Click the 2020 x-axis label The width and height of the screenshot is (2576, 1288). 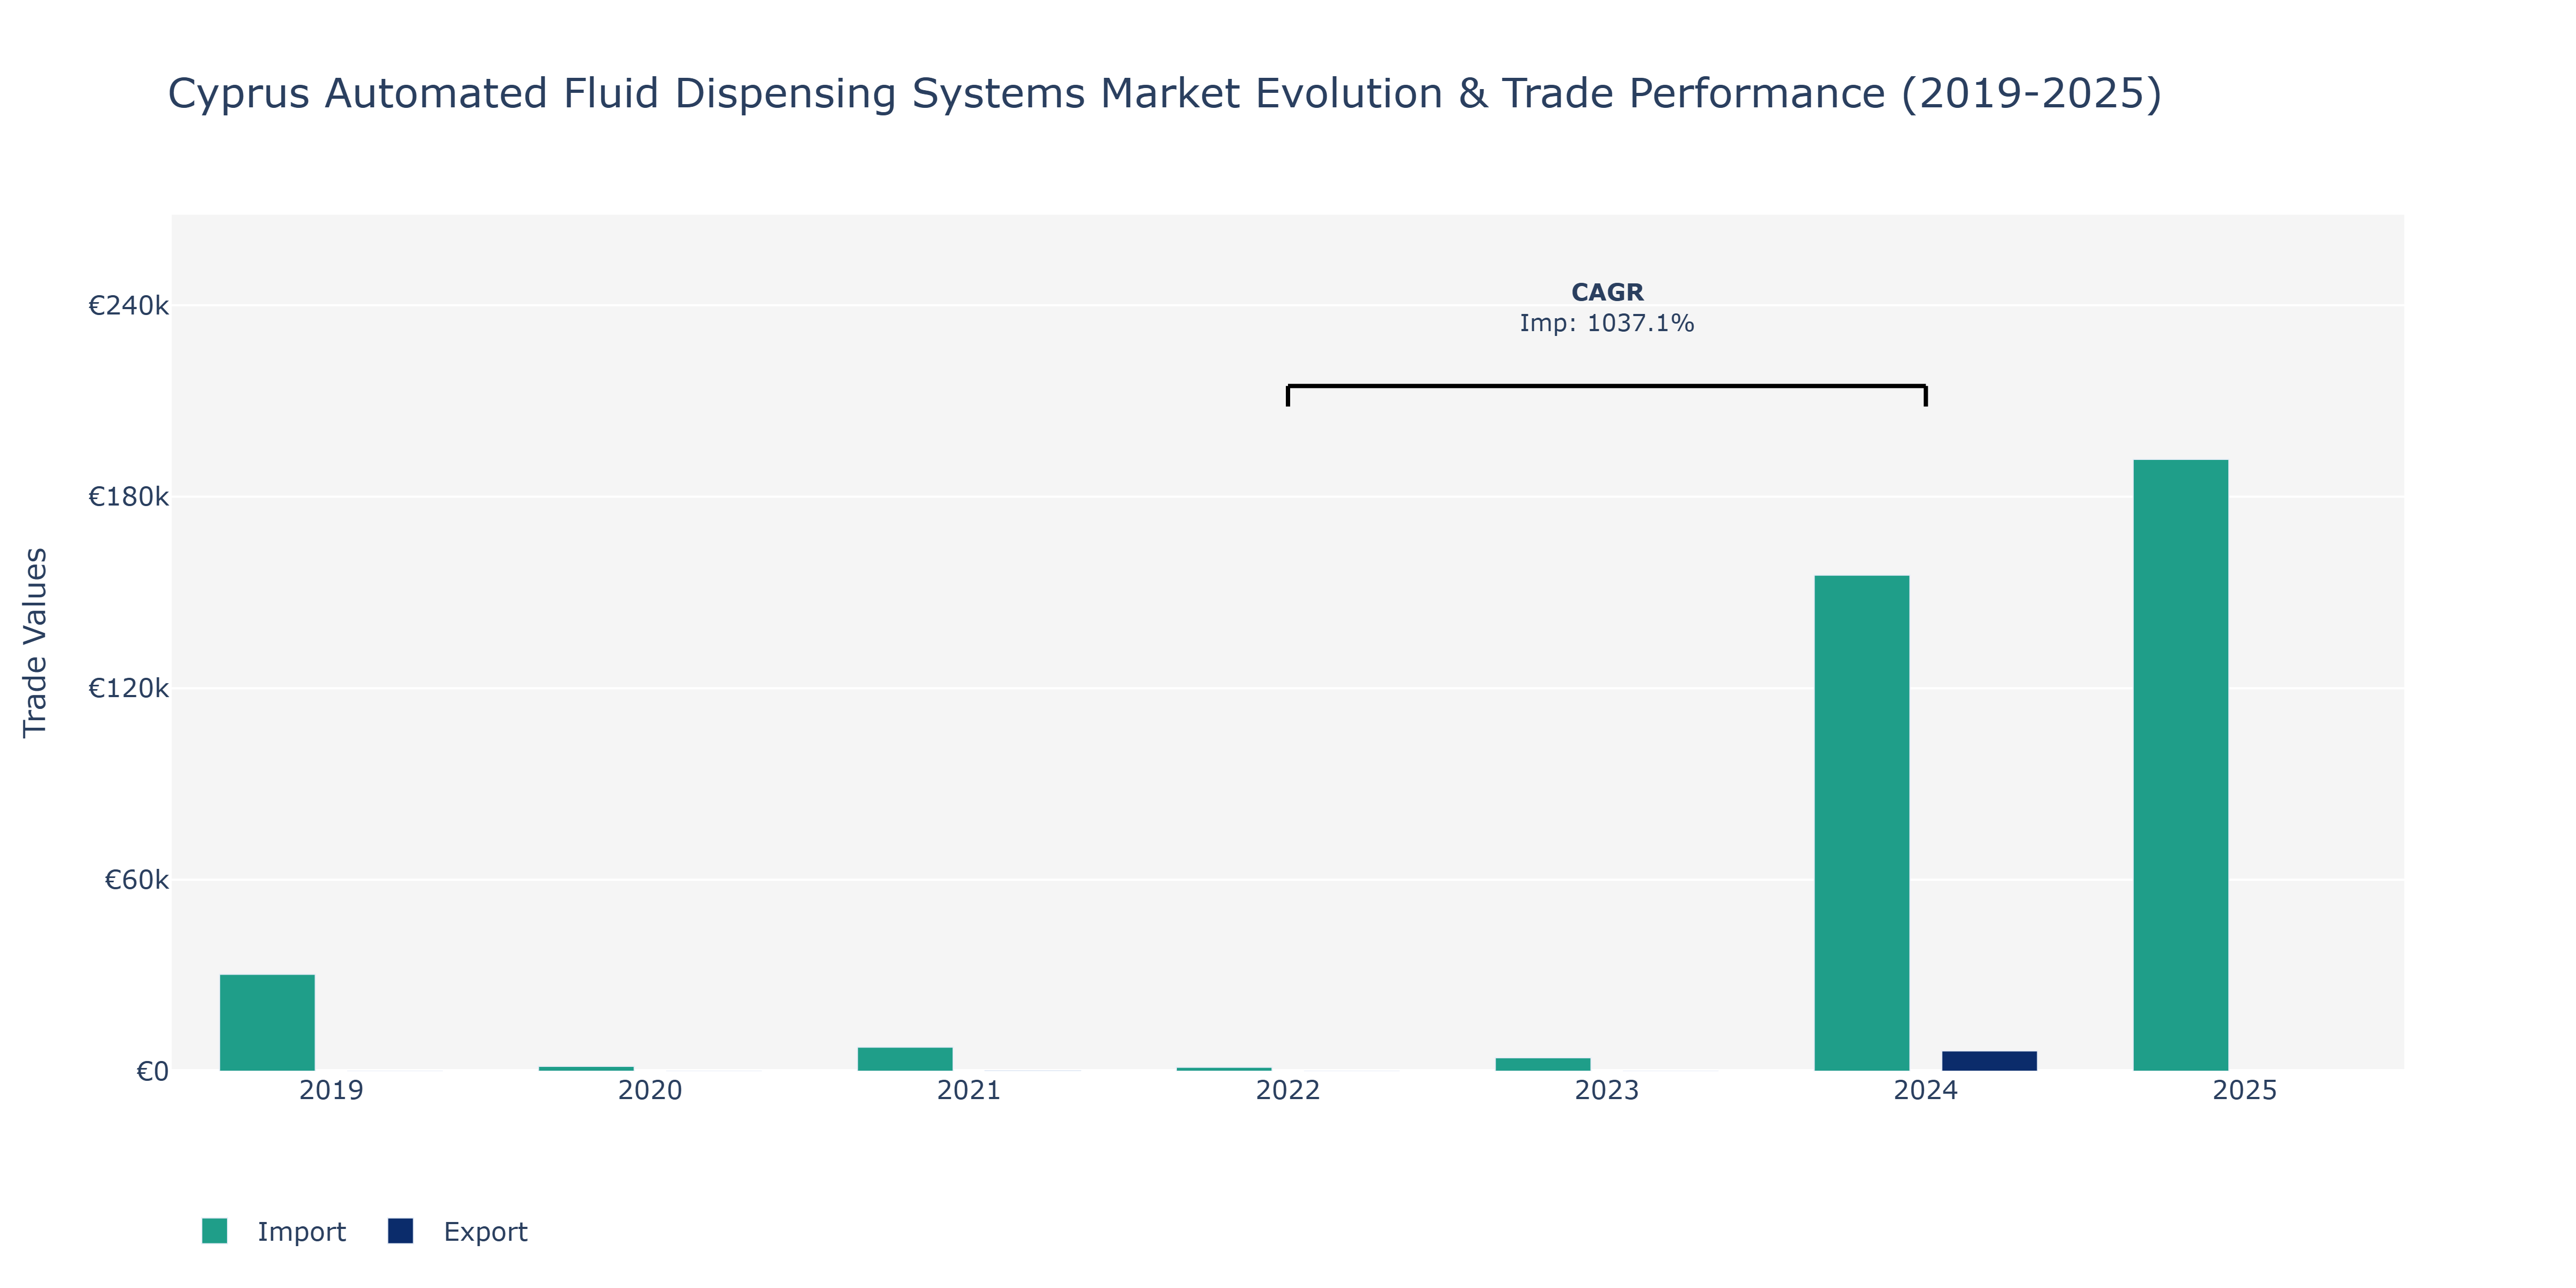tap(650, 1090)
